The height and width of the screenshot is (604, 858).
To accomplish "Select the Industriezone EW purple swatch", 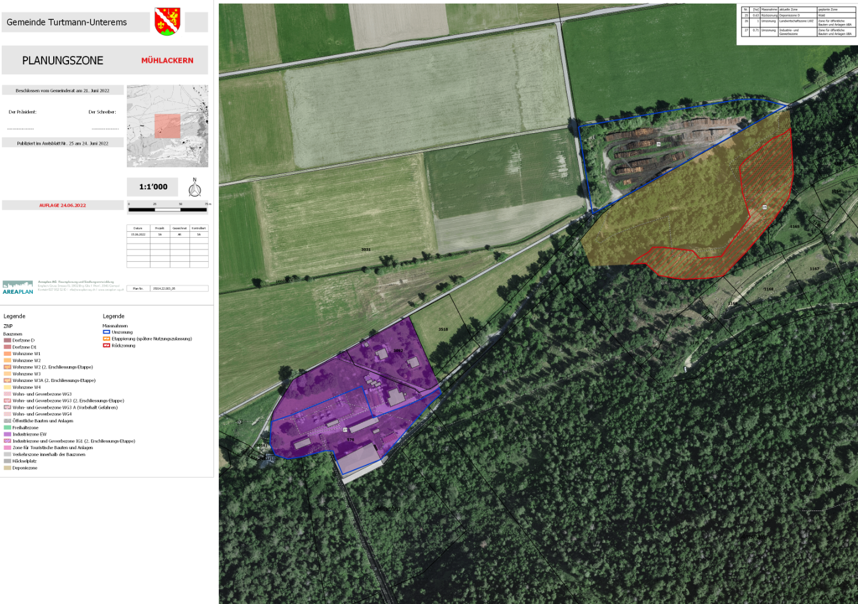I will (x=8, y=435).
